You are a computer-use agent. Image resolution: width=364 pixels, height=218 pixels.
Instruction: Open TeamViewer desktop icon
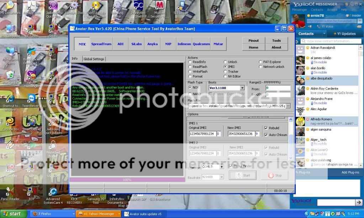[31, 99]
